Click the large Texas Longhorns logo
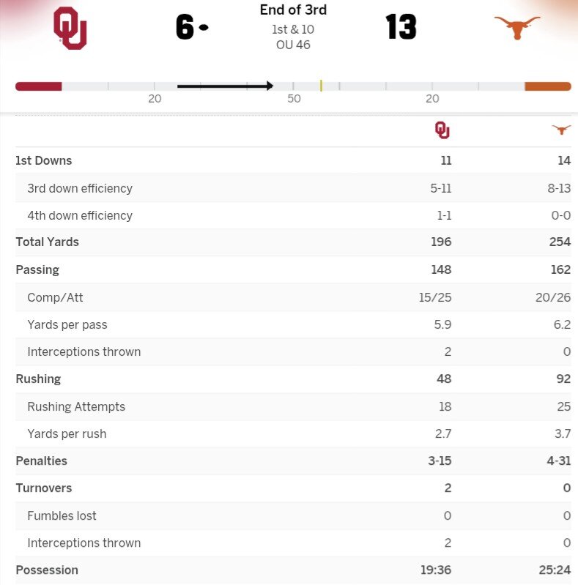 click(x=517, y=27)
